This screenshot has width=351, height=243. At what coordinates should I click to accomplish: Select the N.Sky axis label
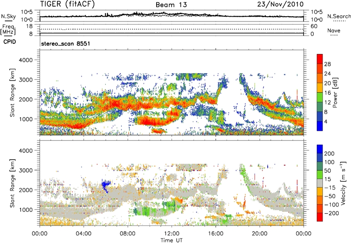(x=8, y=16)
